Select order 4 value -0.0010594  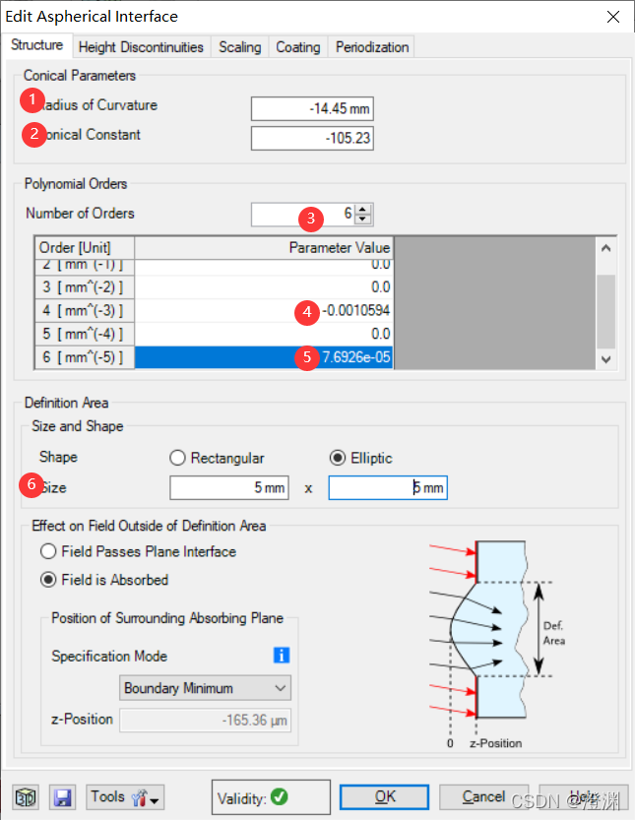coord(264,311)
